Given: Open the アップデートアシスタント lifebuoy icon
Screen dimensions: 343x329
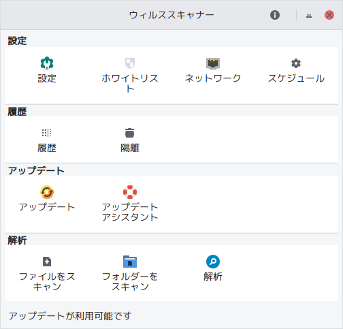Looking at the screenshot, I should [x=130, y=192].
